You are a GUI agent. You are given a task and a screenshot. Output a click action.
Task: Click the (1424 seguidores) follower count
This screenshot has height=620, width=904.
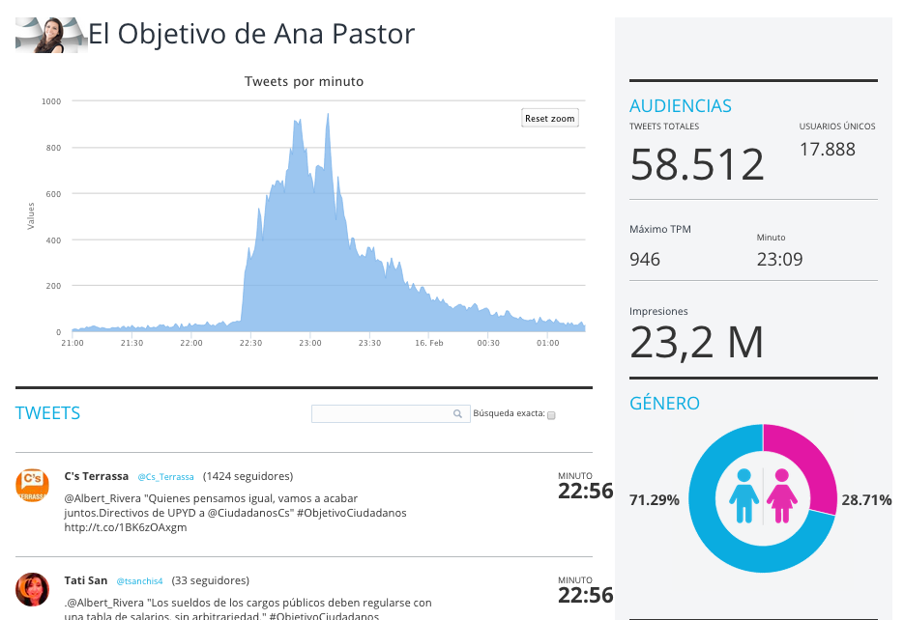[248, 476]
